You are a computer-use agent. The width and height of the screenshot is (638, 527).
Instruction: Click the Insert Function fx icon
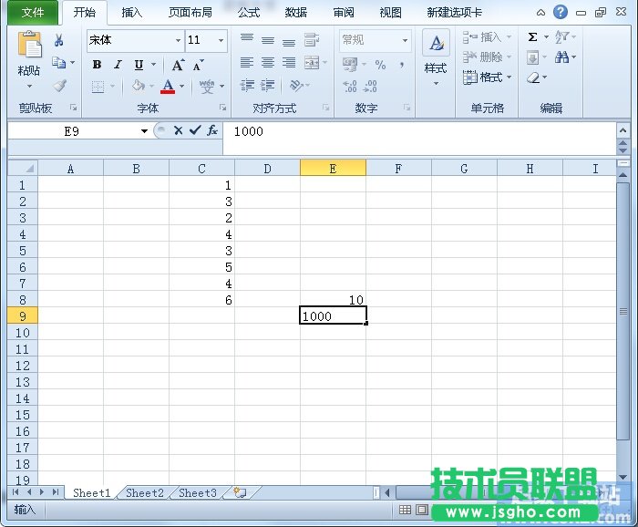[x=212, y=131]
